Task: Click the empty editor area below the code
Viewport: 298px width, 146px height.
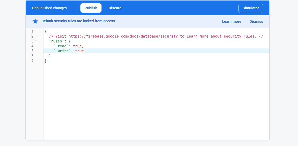Action: pos(156,104)
